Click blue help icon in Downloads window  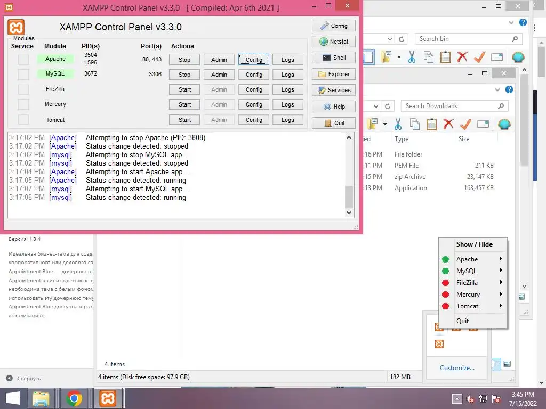point(509,89)
